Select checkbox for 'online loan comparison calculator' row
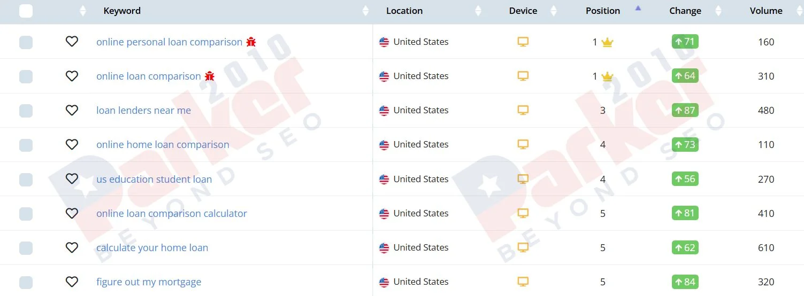 coord(26,214)
